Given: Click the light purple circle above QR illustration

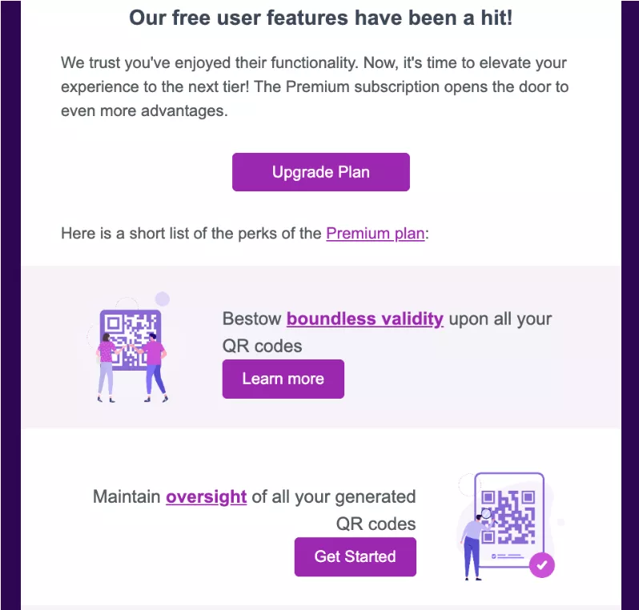Looking at the screenshot, I should click(x=163, y=299).
